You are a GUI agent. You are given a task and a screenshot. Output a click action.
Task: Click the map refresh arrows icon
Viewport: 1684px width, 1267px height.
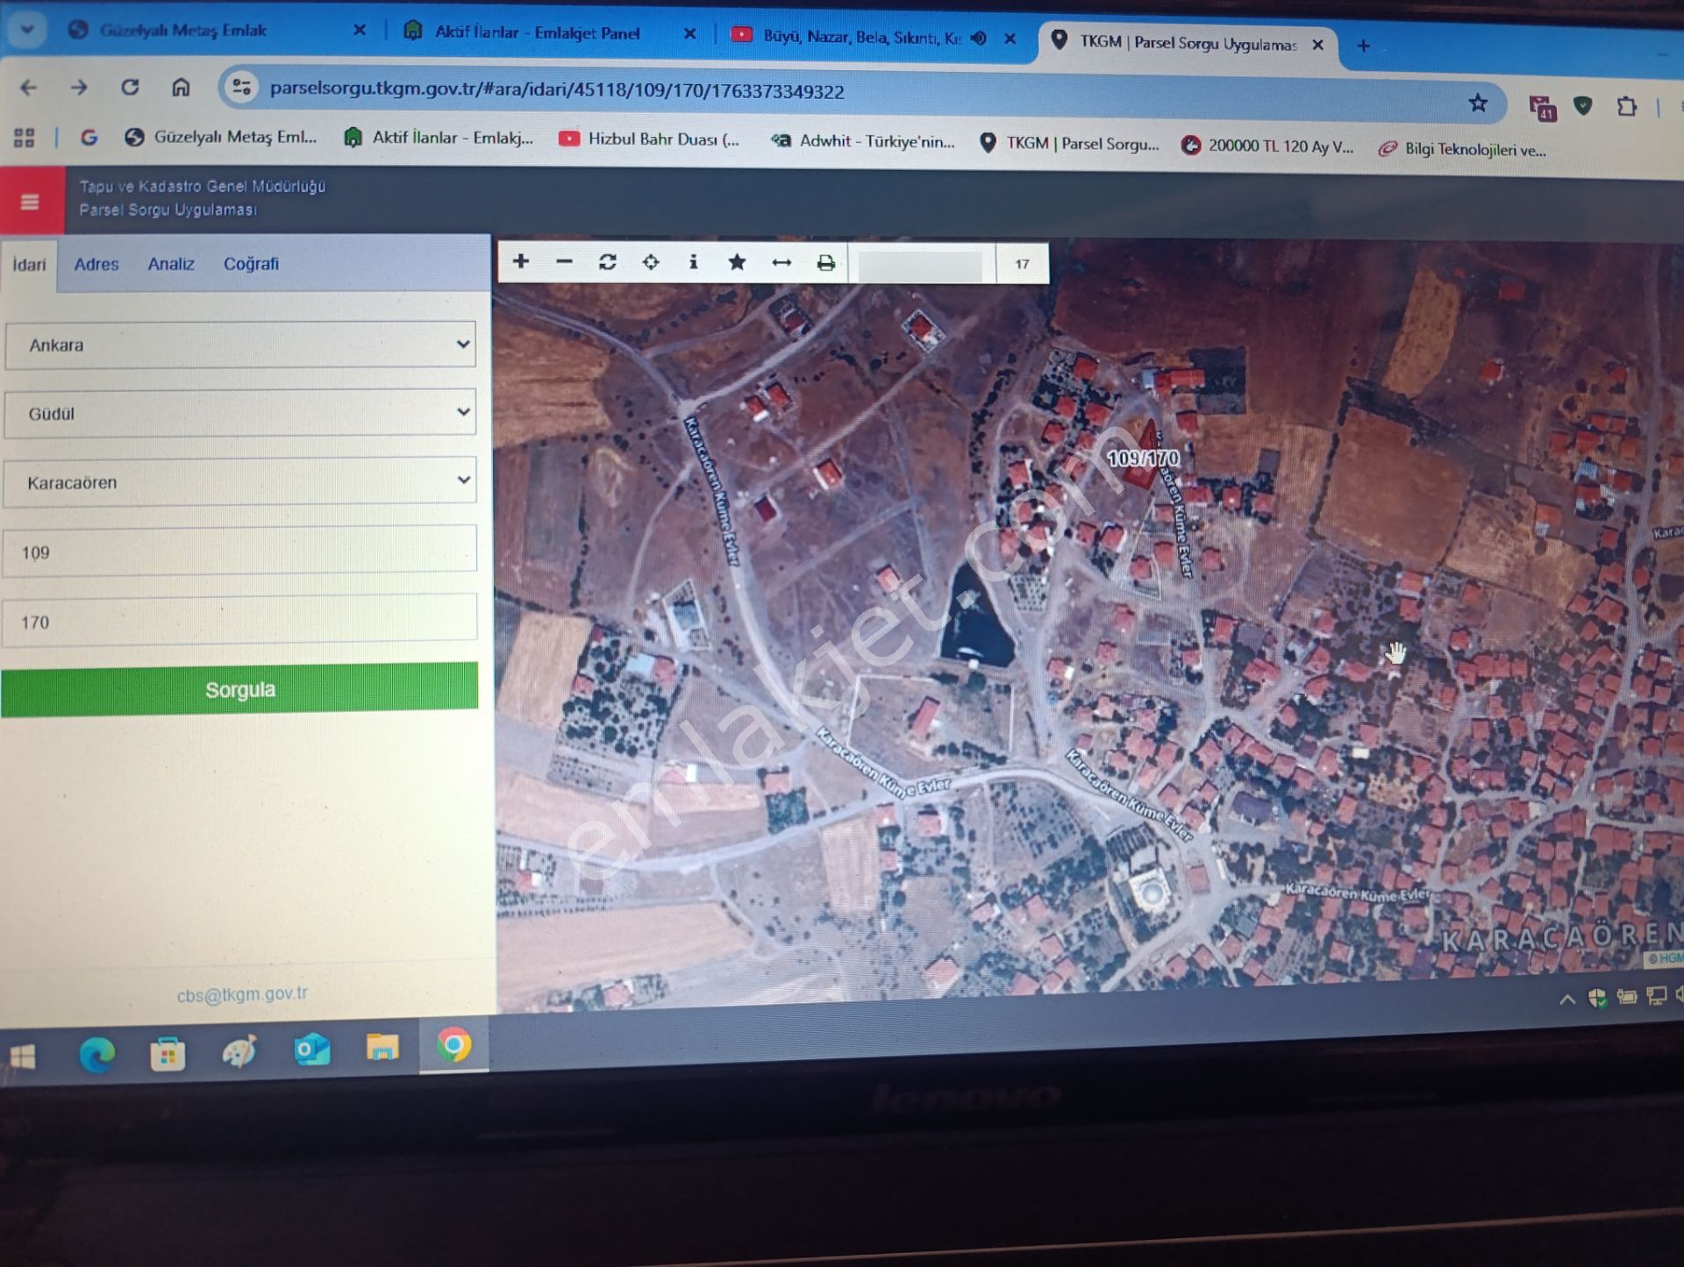click(x=607, y=262)
